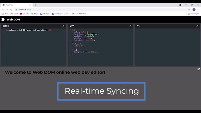Expand the HTML editor panel

(63, 26)
